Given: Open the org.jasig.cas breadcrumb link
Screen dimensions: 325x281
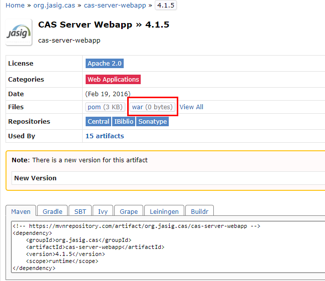Looking at the screenshot, I should 54,6.
